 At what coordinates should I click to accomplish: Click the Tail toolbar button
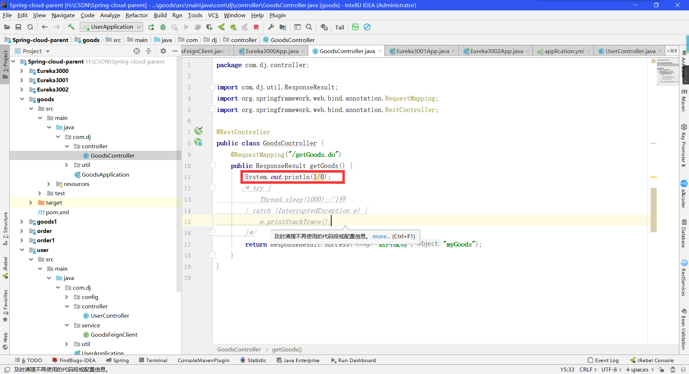coord(339,27)
